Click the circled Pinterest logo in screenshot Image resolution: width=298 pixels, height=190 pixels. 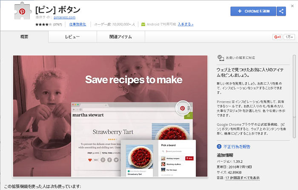point(183,108)
